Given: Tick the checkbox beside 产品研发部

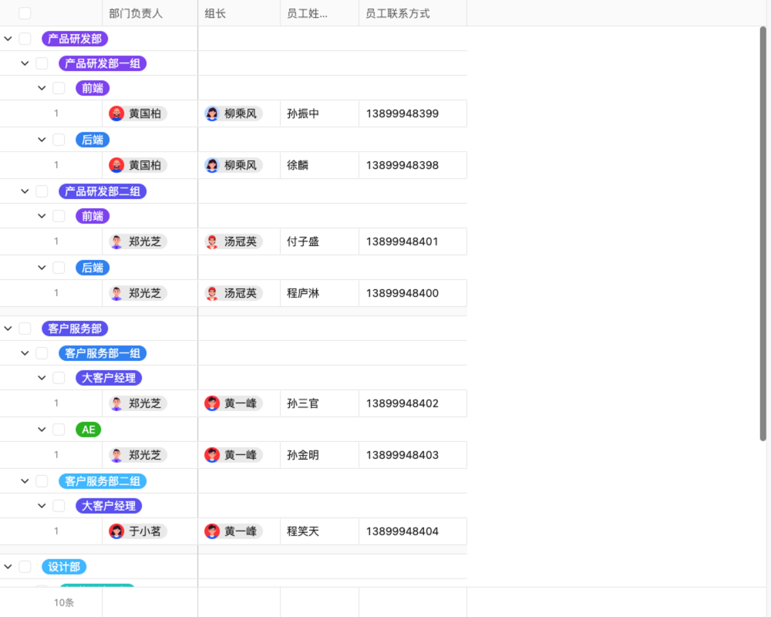Looking at the screenshot, I should tap(25, 38).
